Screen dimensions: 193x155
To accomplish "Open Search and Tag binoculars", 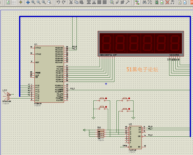I will (144, 2).
